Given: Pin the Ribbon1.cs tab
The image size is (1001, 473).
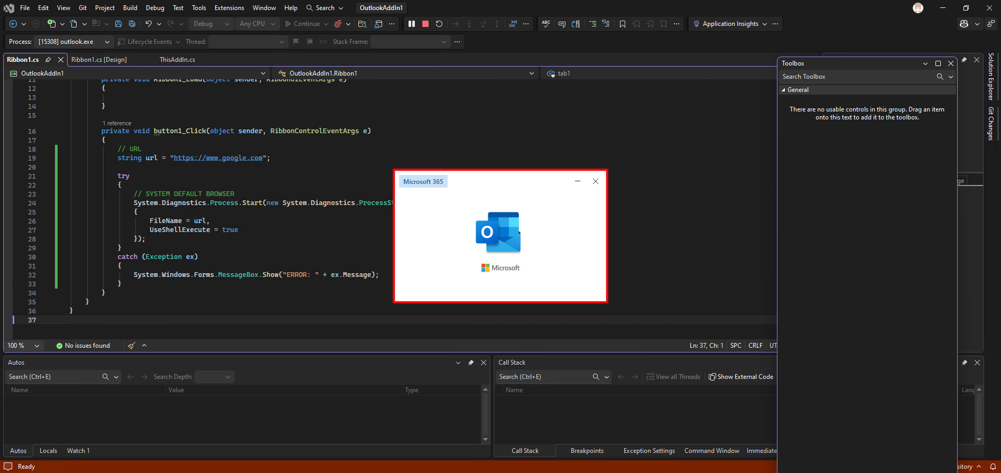Looking at the screenshot, I should point(48,60).
